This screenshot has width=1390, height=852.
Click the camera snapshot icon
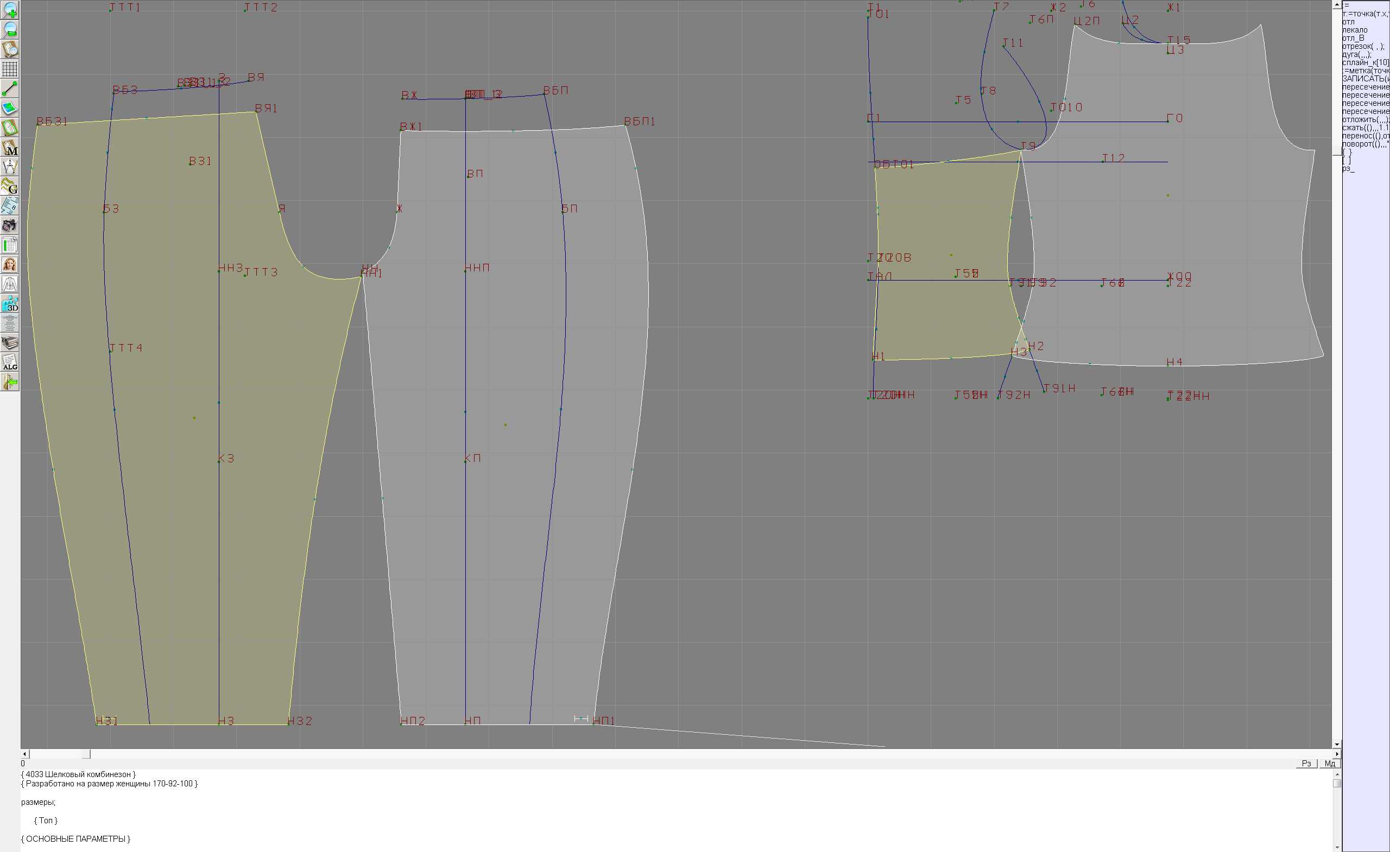[10, 226]
